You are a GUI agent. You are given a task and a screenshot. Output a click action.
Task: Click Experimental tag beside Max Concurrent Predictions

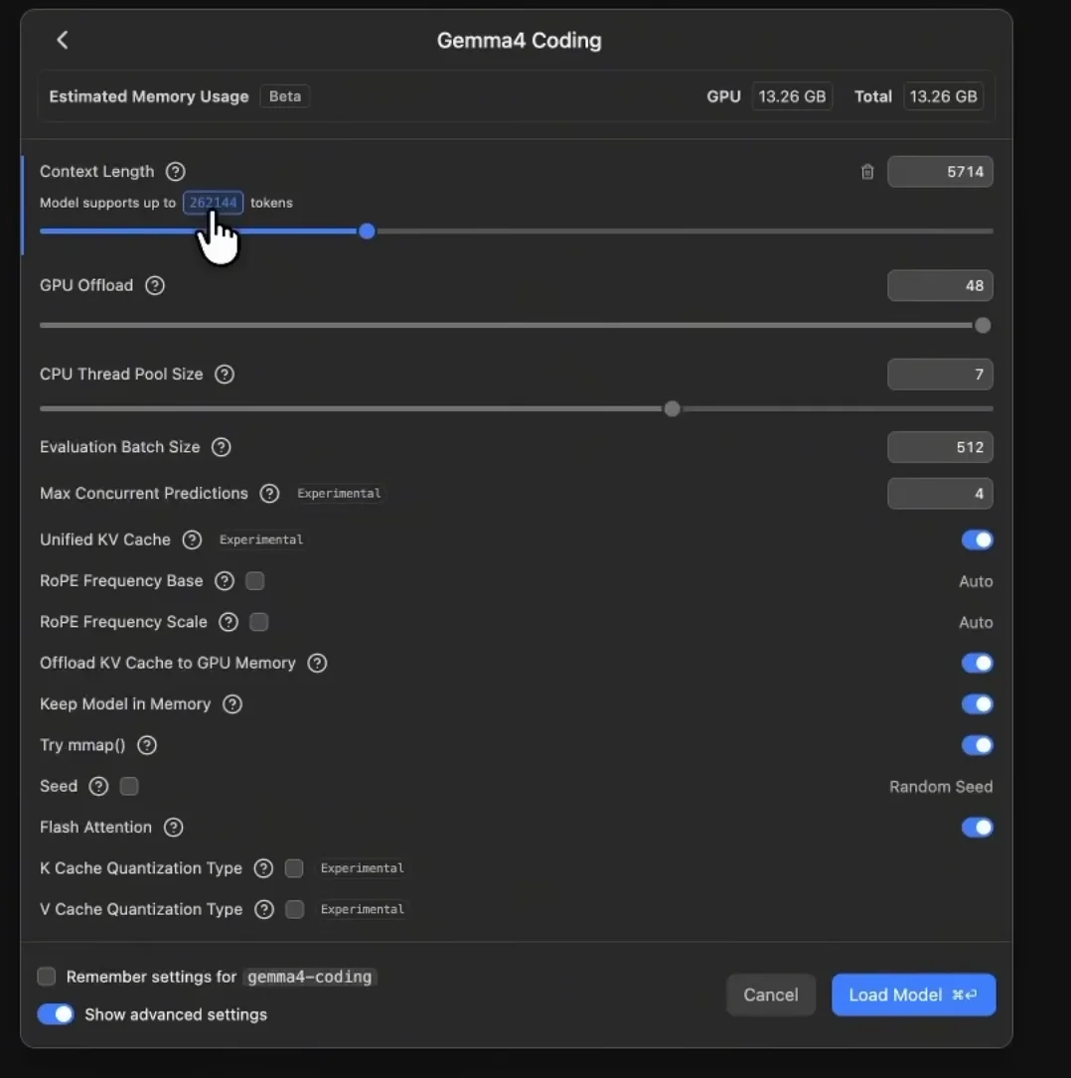point(339,494)
